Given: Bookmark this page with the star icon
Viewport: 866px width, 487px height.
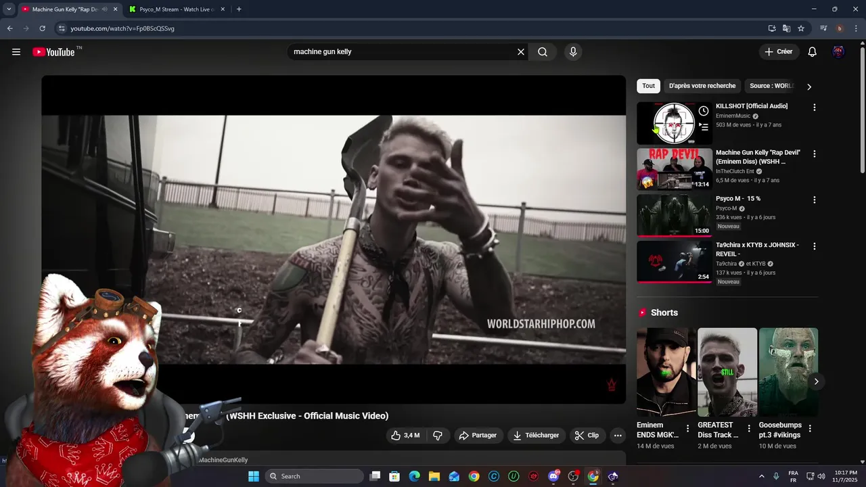Looking at the screenshot, I should click(x=801, y=28).
